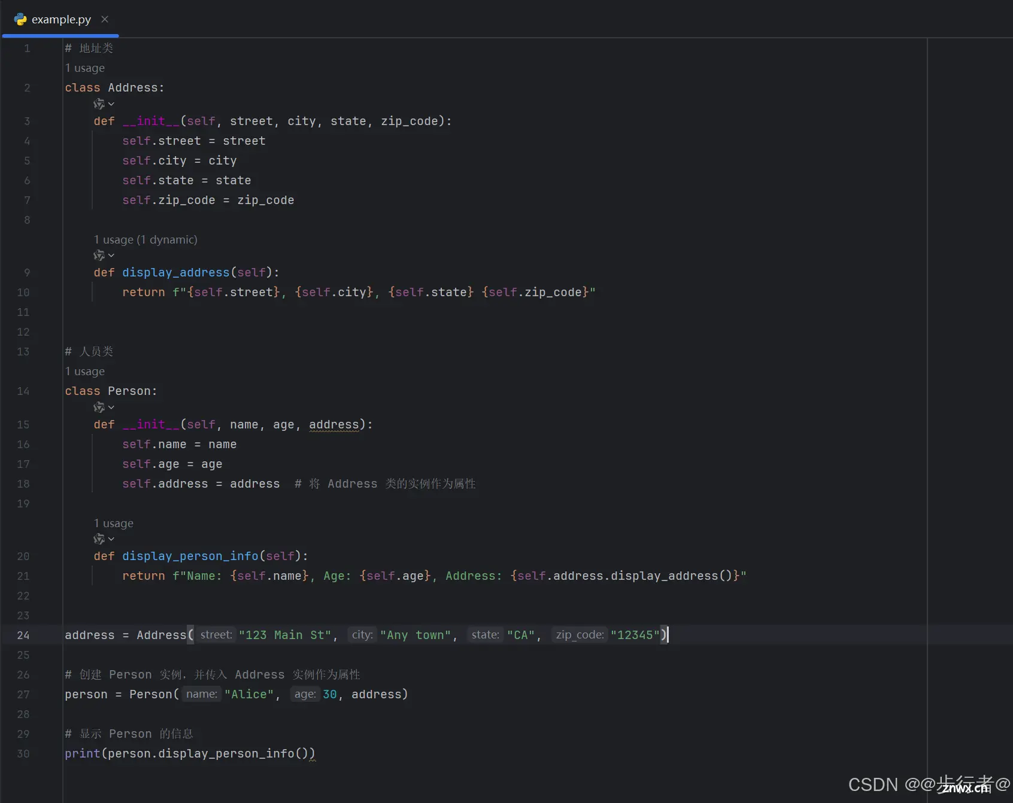Click 'self.street = street' line
This screenshot has height=803, width=1013.
tap(194, 141)
